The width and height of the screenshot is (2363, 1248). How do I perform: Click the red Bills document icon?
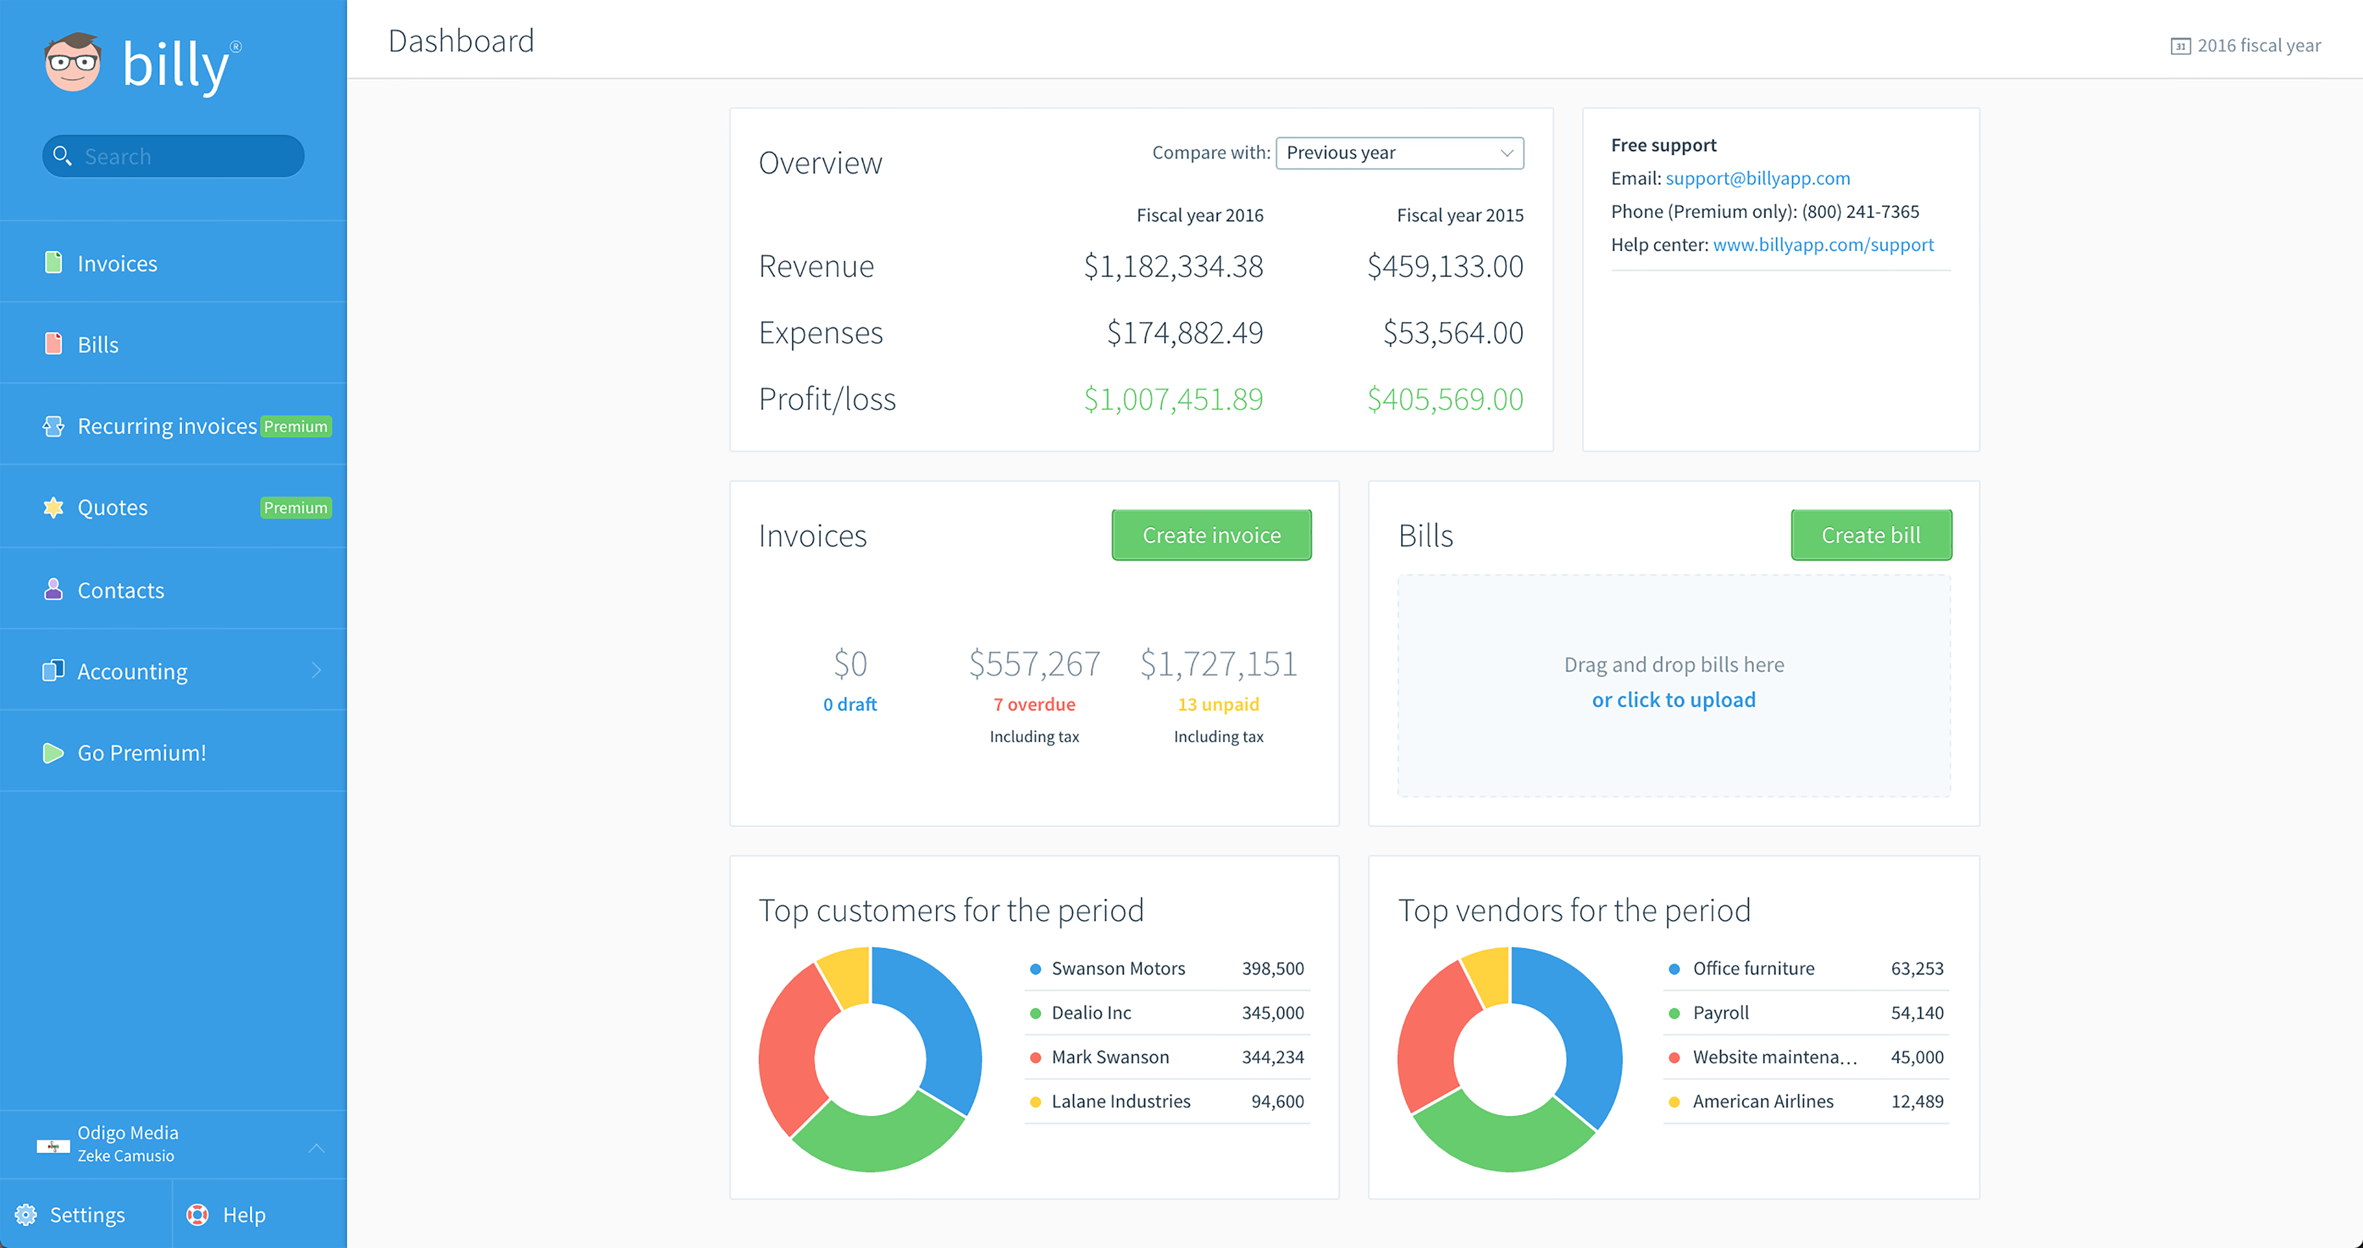(53, 344)
